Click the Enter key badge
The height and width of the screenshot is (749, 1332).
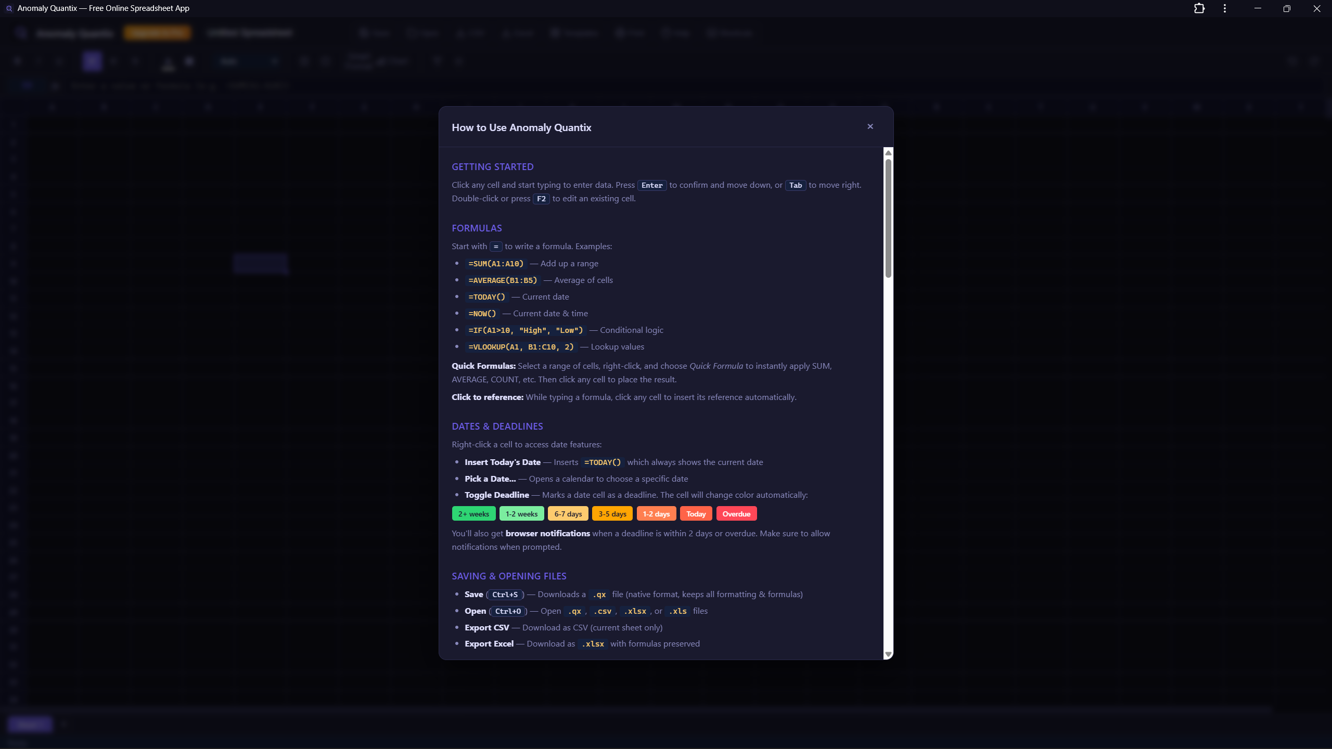point(651,185)
